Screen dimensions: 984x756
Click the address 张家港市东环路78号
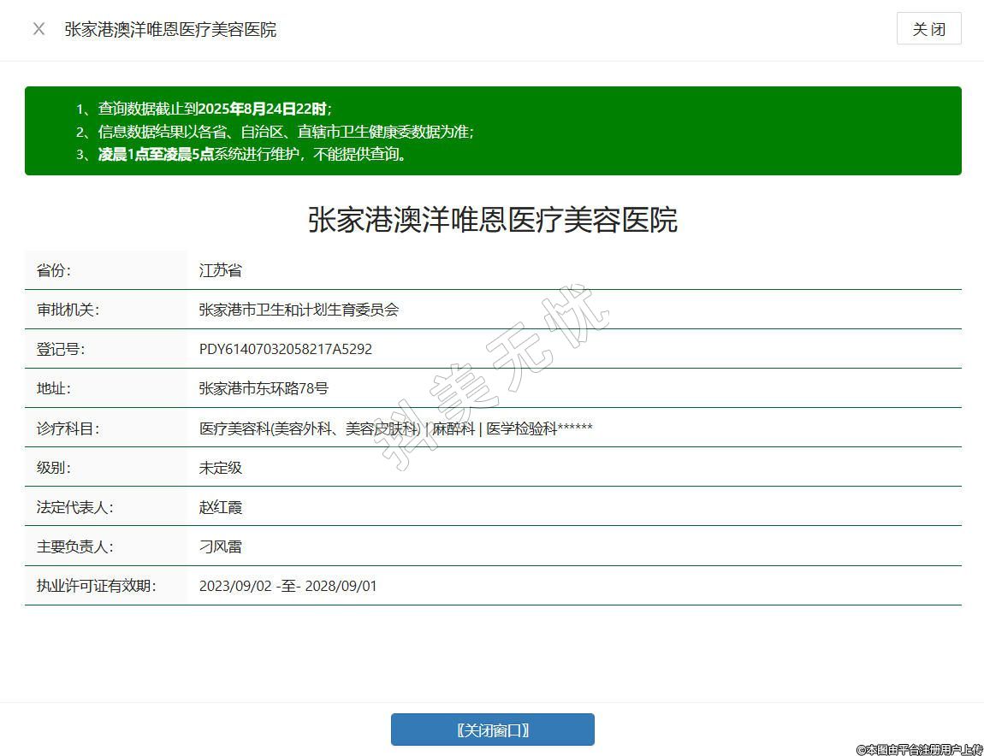click(264, 388)
